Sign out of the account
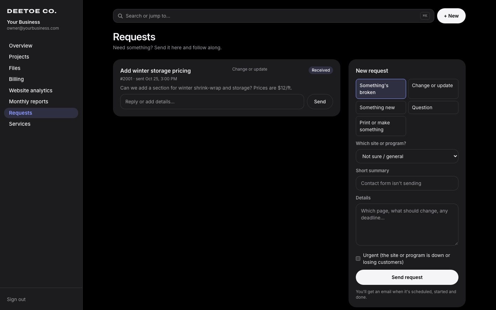The width and height of the screenshot is (496, 310). (x=16, y=299)
